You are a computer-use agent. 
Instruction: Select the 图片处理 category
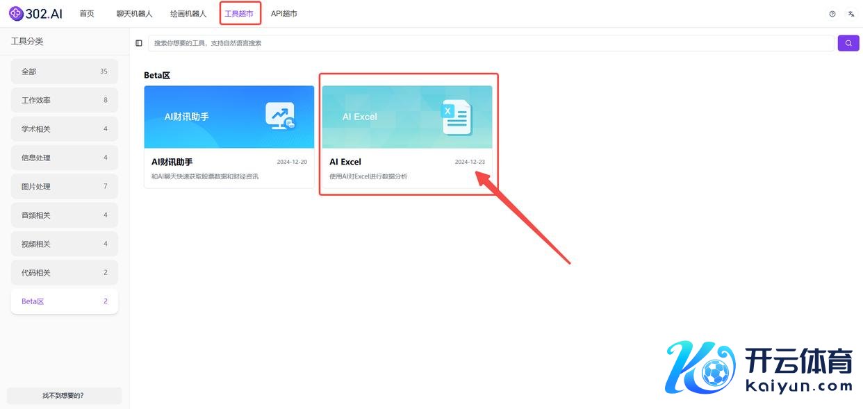tap(64, 187)
